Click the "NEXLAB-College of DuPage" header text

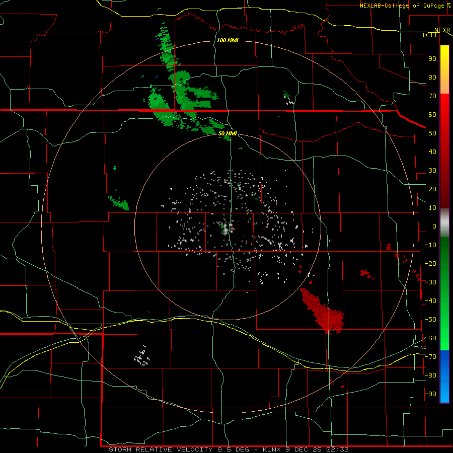point(401,6)
